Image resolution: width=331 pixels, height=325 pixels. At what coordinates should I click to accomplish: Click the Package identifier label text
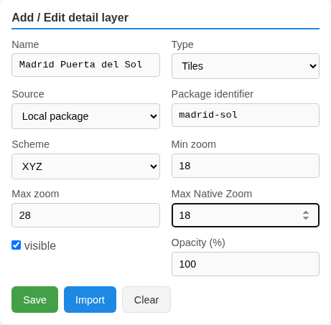click(213, 94)
